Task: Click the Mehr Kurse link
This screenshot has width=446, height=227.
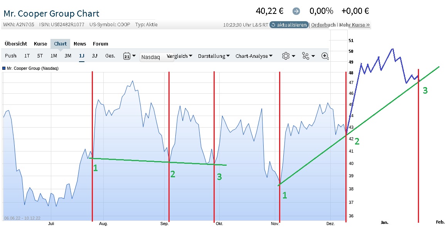Action: coord(354,25)
